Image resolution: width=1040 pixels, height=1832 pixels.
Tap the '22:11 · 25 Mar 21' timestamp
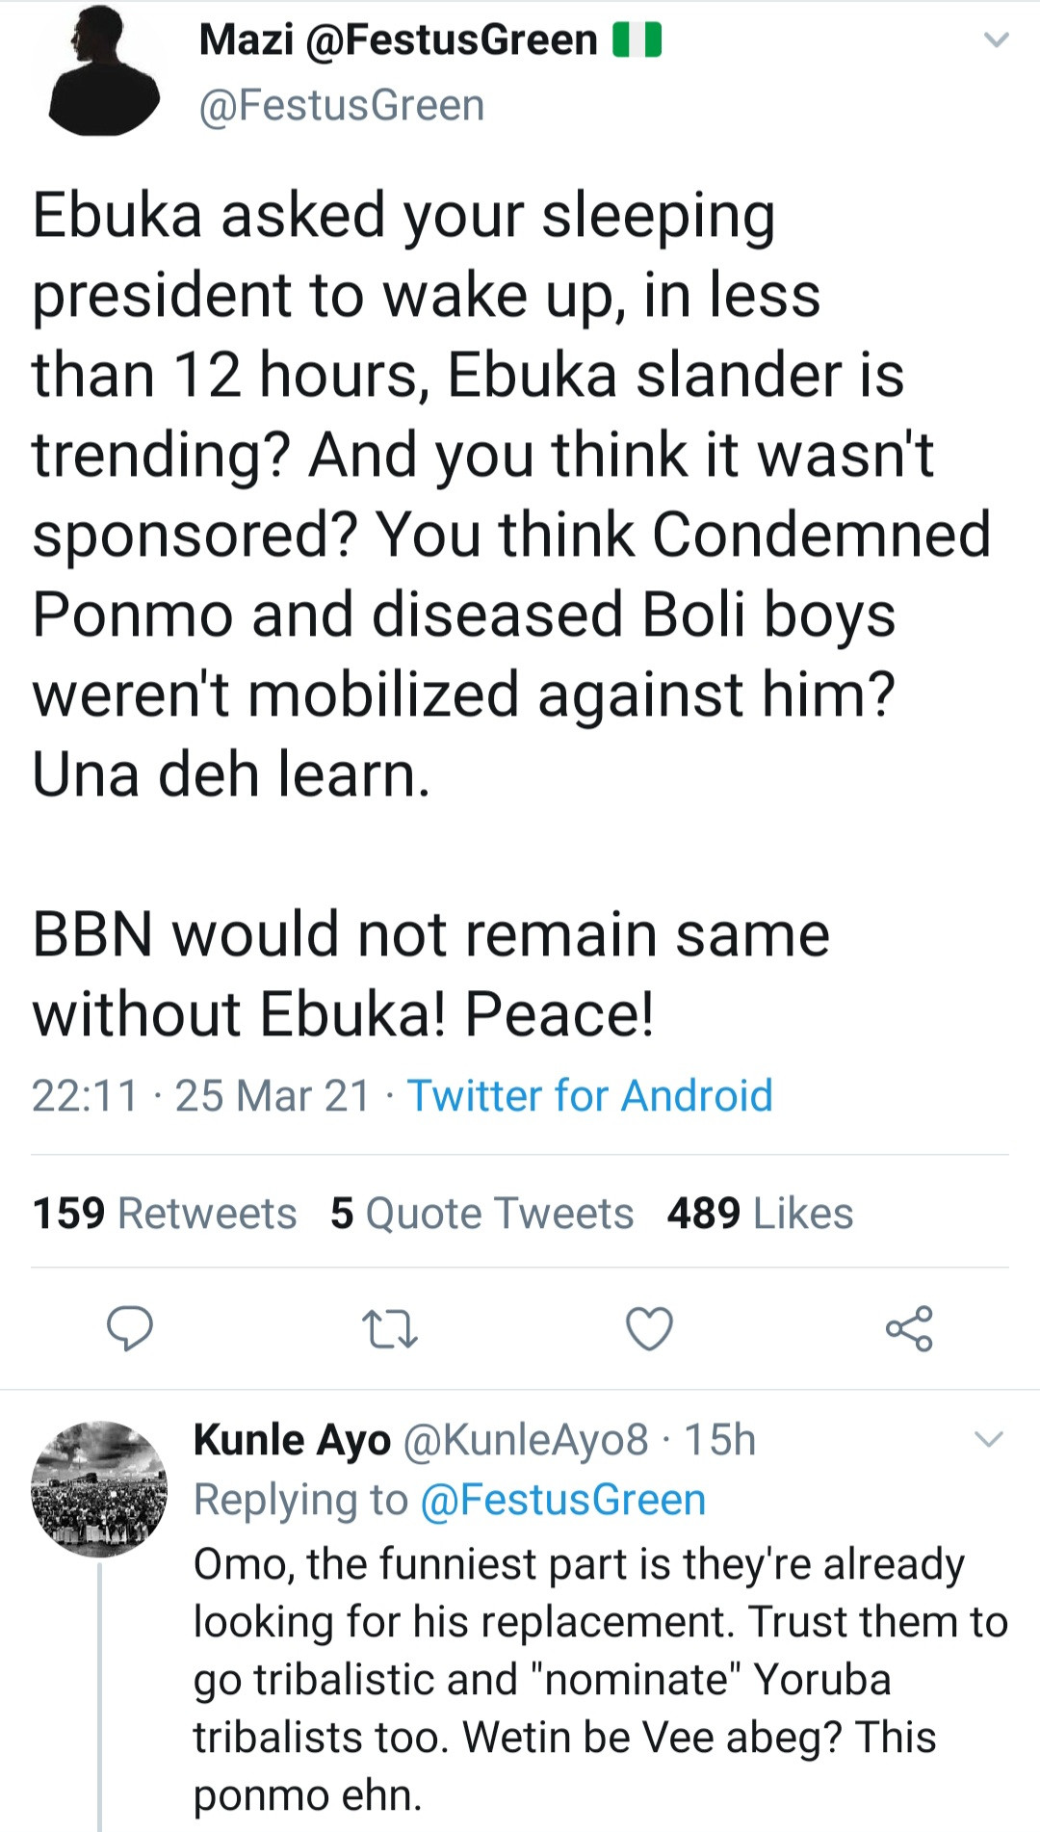coord(200,1096)
